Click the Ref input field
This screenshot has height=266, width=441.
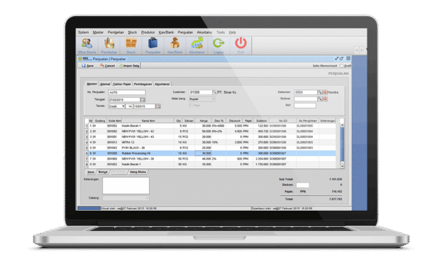coord(305,106)
